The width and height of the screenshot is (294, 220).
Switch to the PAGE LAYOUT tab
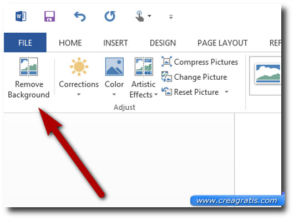[x=222, y=43]
